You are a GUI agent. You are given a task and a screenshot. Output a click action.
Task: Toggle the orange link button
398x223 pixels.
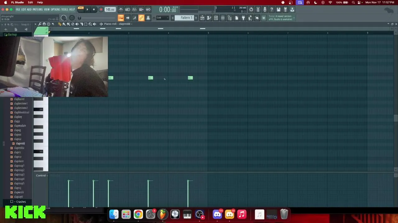click(141, 18)
